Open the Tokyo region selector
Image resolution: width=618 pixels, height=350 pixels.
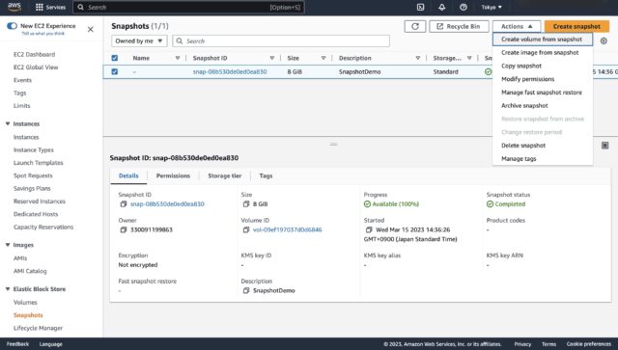[x=492, y=7]
